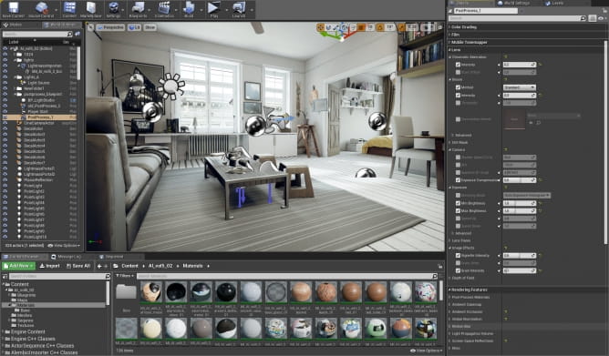The width and height of the screenshot is (609, 356).
Task: Toggle the Max Brightness checkbox
Action: [x=458, y=211]
